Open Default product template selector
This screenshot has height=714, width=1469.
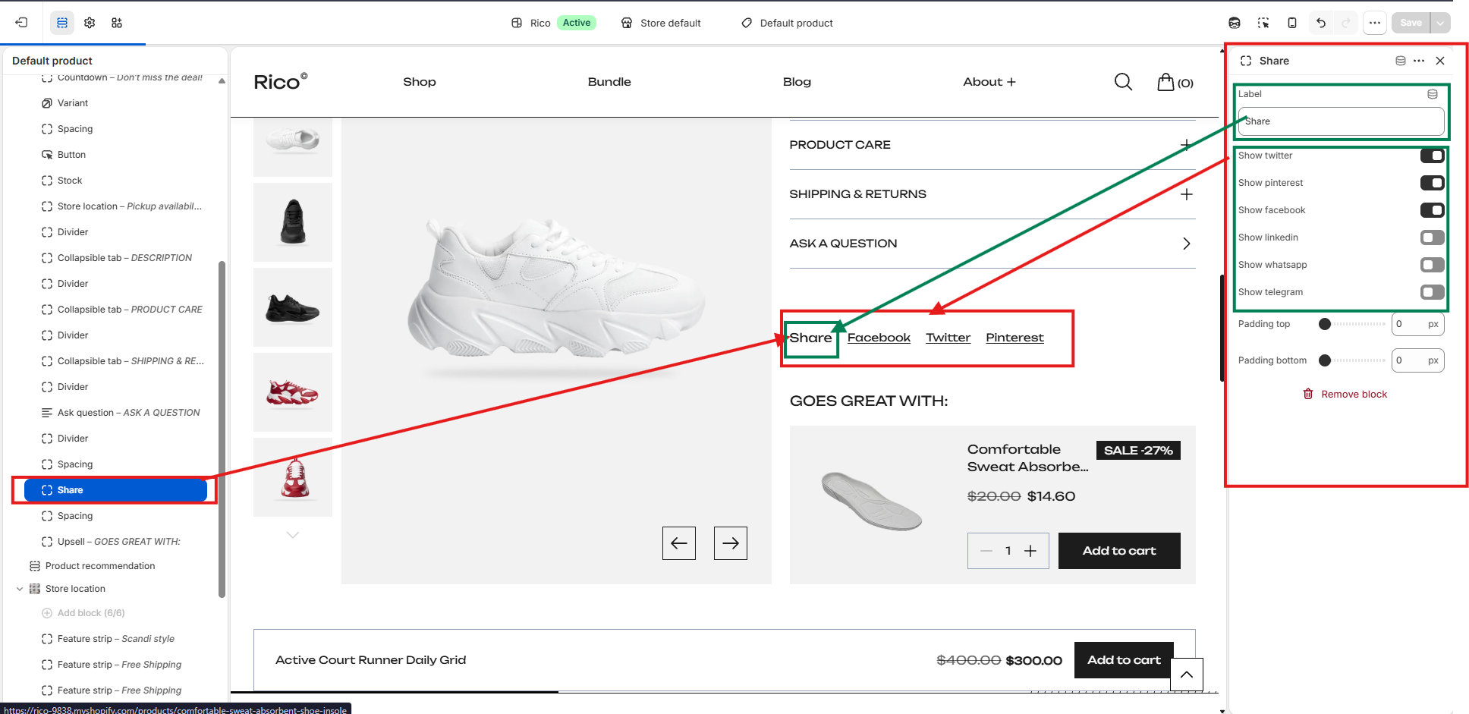787,23
